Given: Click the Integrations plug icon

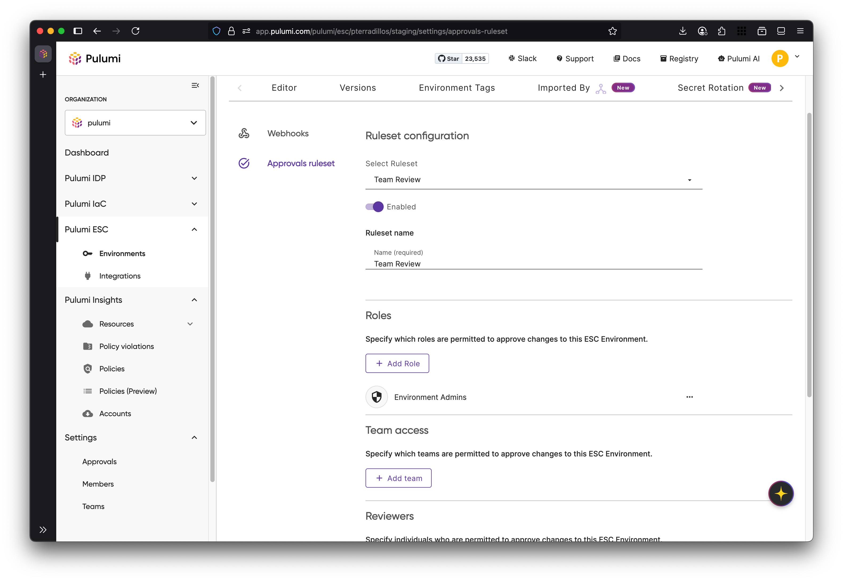Looking at the screenshot, I should (87, 276).
